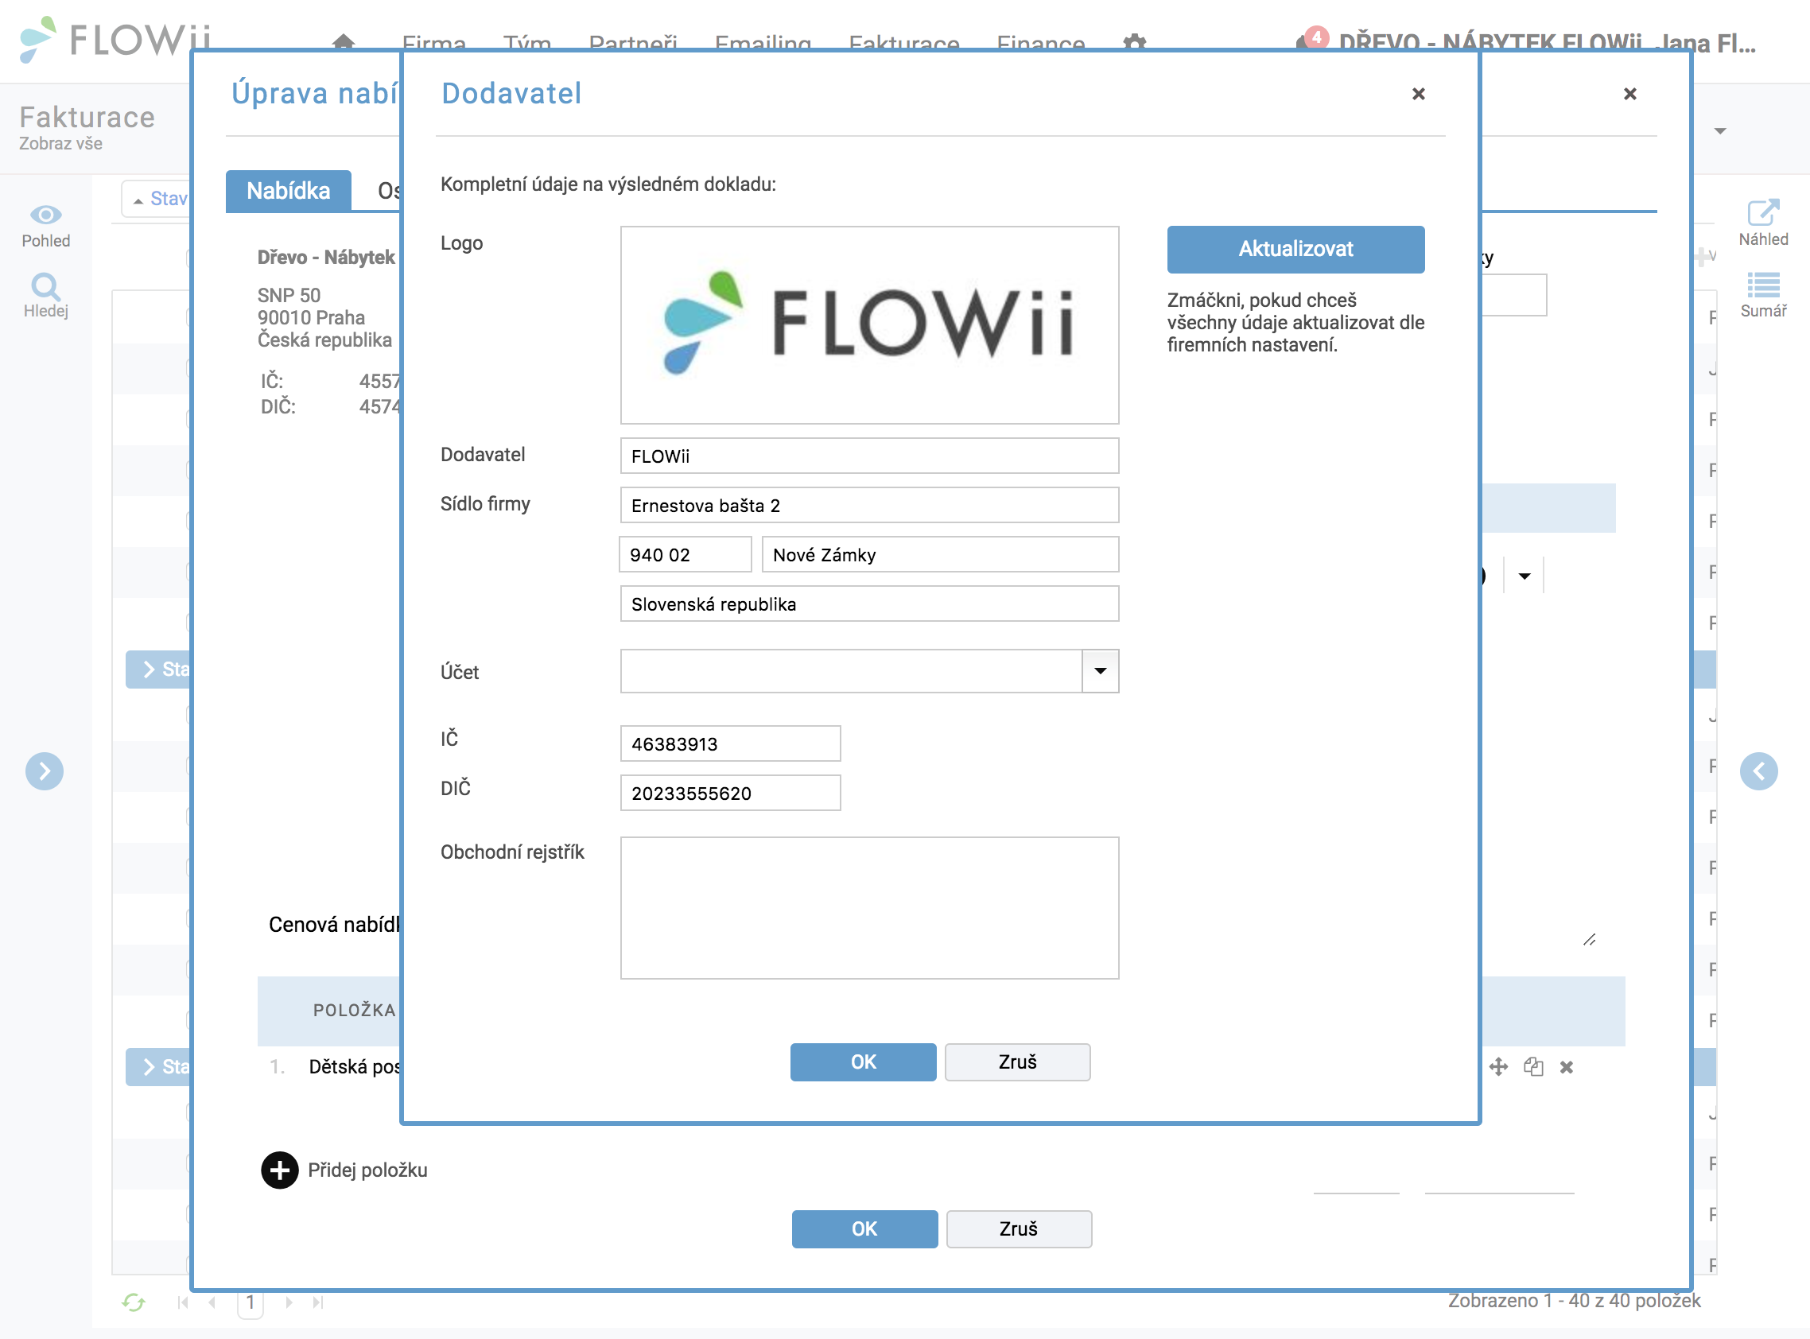The image size is (1810, 1339).
Task: Click the Obchodní rejstřík text area
Action: click(x=870, y=908)
